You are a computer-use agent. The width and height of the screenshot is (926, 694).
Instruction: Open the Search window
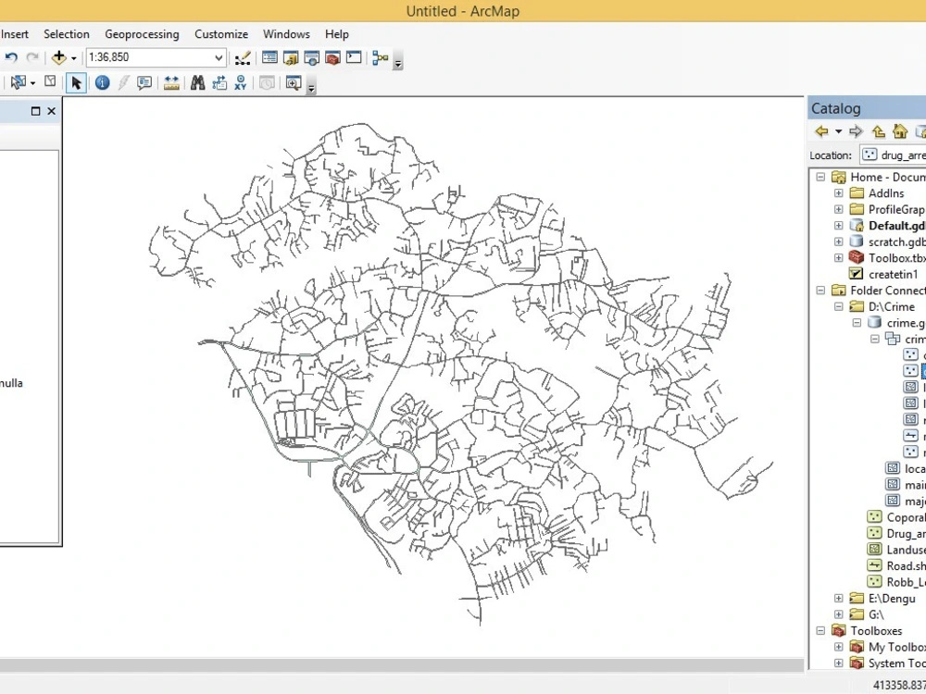pos(309,57)
